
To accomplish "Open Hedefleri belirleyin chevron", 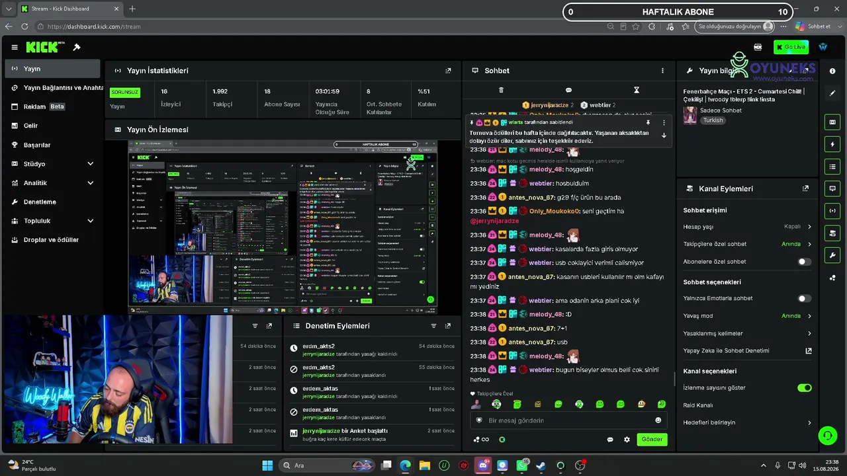I will coord(809,423).
